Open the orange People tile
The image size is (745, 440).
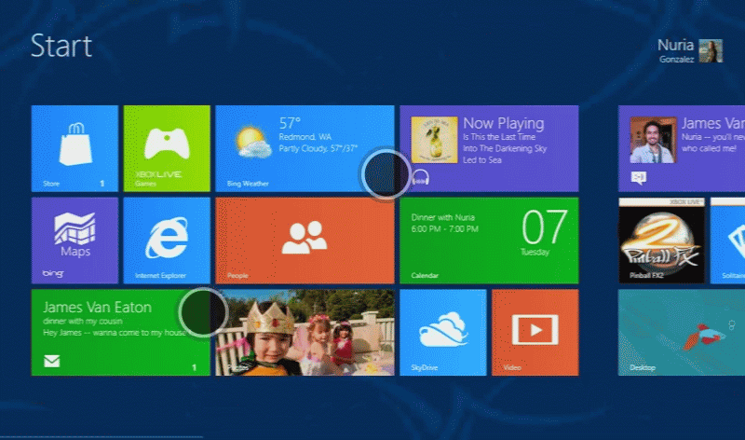(x=305, y=241)
